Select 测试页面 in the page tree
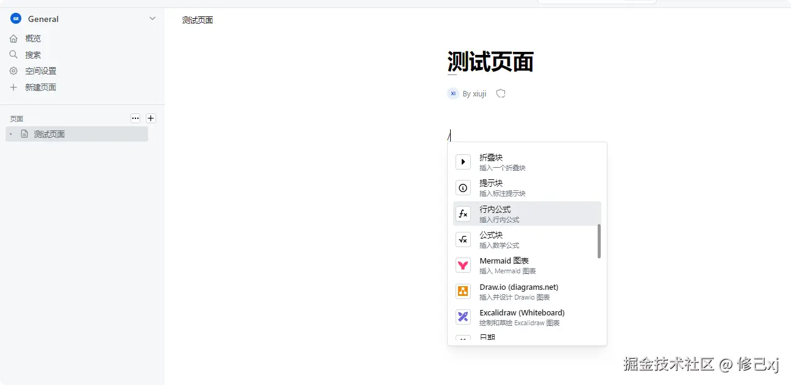This screenshot has height=385, width=791. coord(77,134)
